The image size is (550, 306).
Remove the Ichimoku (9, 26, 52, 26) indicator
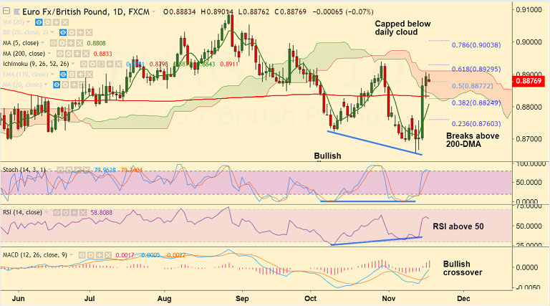[119, 64]
